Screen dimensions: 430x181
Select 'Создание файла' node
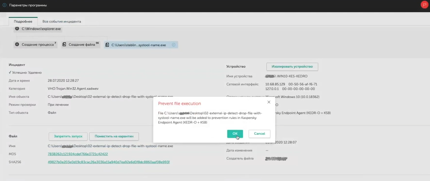(81, 45)
